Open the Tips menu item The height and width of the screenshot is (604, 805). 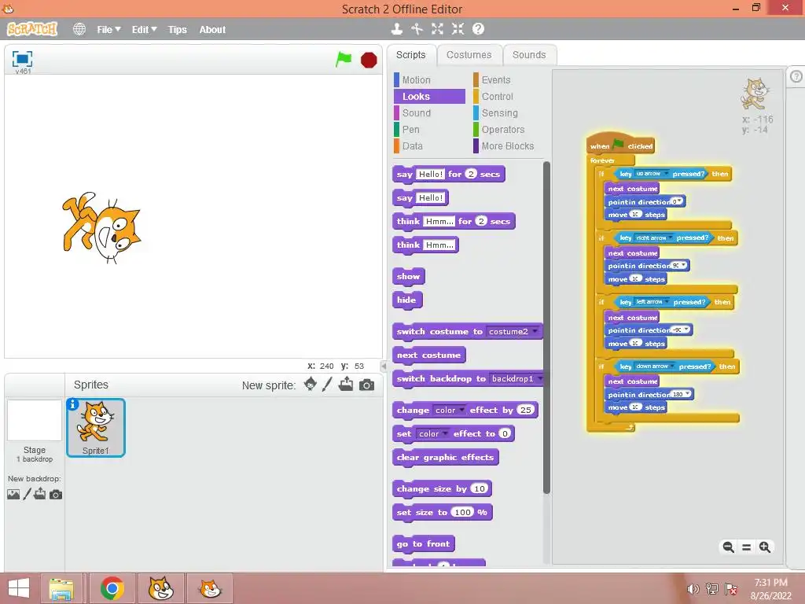pyautogui.click(x=177, y=30)
